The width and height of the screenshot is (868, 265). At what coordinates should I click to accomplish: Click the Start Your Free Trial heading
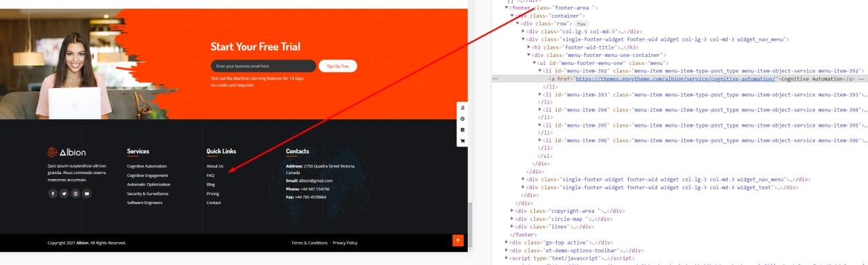point(256,47)
